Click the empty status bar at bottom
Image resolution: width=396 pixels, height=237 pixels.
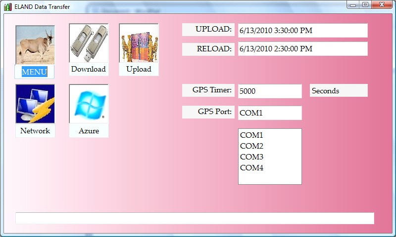click(x=195, y=218)
